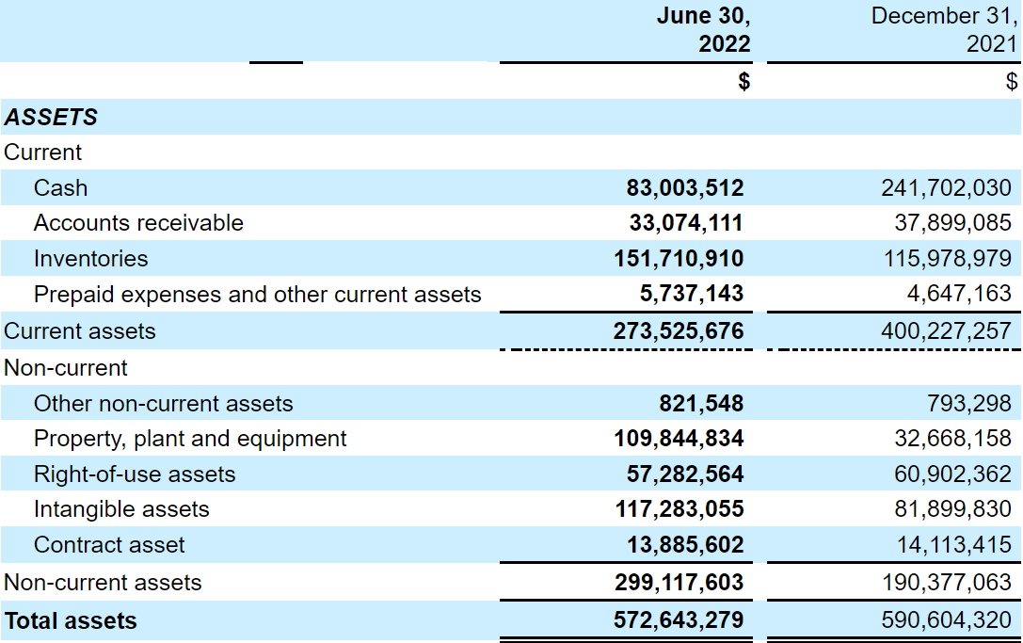Click the June 30, 2022 column header
This screenshot has height=643, width=1023.
tap(702, 30)
